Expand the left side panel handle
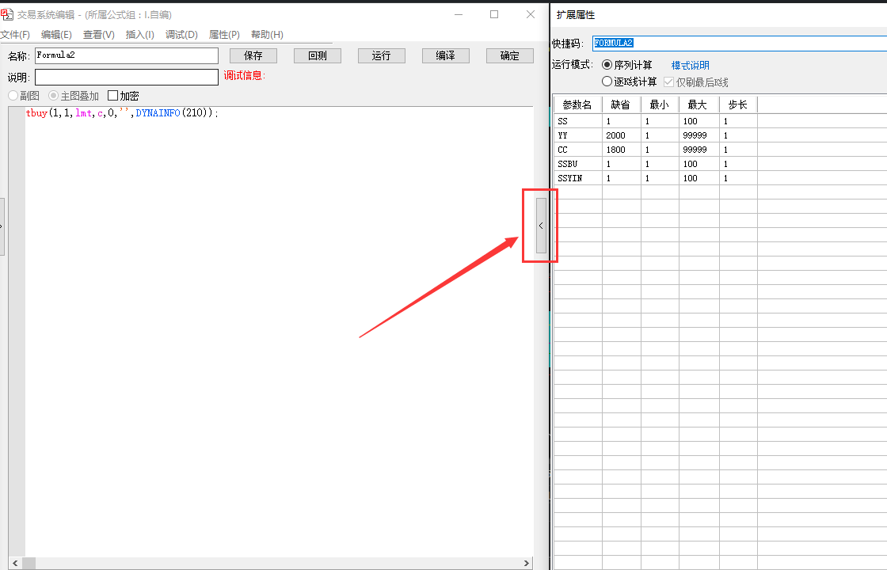This screenshot has height=570, width=887. pyautogui.click(x=2, y=226)
